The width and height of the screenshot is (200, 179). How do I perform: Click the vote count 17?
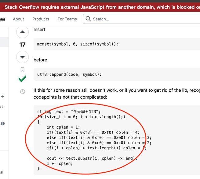[23, 45]
